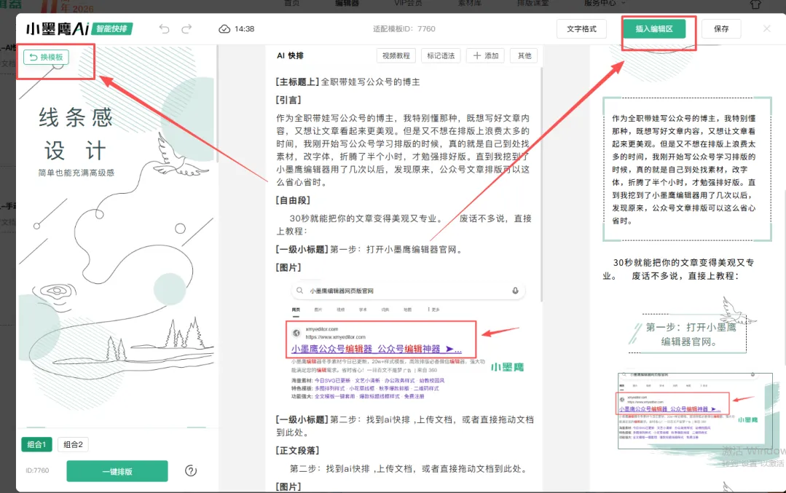Click the [正文段落] tag

(x=297, y=451)
